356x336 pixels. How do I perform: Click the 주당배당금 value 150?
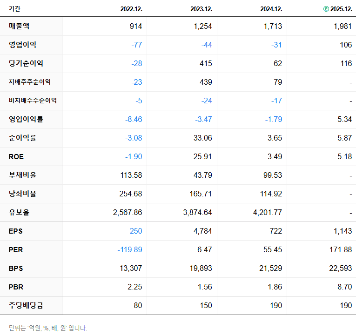pos(206,306)
